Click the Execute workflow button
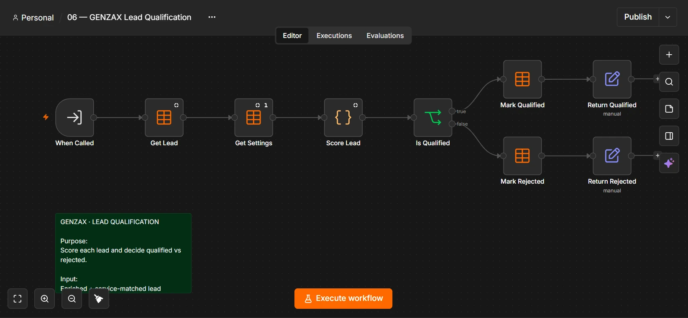Viewport: 688px width, 318px height. coord(343,298)
